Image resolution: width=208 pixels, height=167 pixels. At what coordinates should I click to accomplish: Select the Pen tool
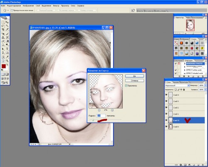(x=3, y=53)
